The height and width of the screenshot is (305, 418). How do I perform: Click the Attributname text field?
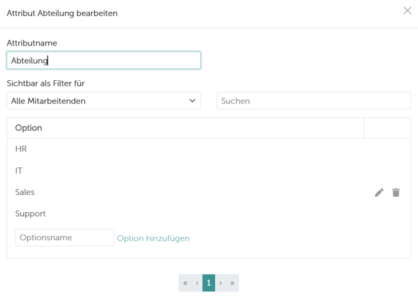[104, 60]
